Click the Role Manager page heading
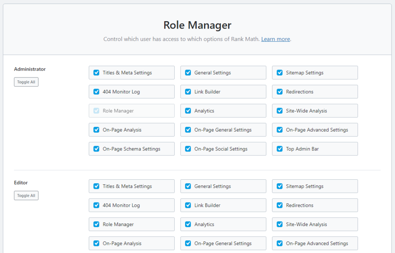This screenshot has height=253, width=395. coord(197,25)
